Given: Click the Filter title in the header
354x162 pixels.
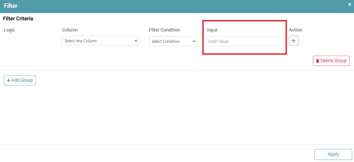Looking at the screenshot, I should point(11,6).
